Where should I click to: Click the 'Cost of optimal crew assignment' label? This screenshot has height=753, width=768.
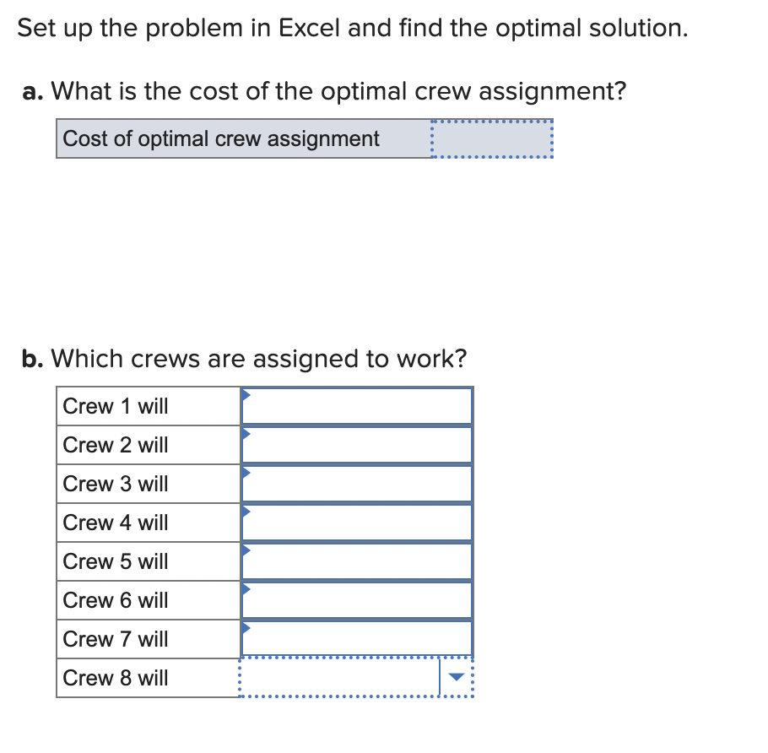(219, 138)
